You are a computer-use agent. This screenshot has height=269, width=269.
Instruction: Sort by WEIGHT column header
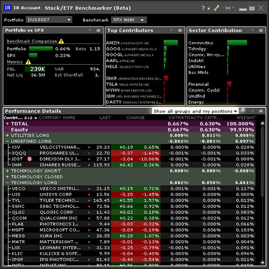[x=246, y=117]
